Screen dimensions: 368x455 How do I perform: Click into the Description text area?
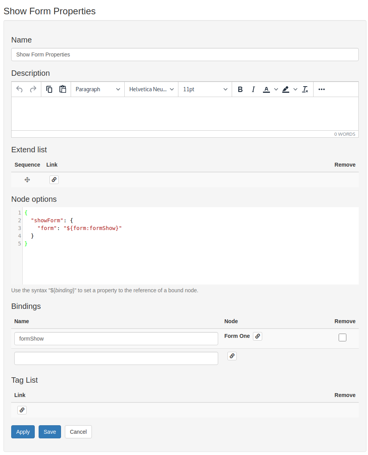pos(185,113)
